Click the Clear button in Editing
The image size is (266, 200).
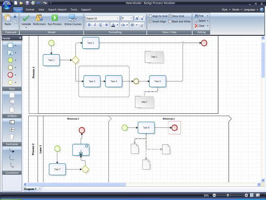(199, 26)
